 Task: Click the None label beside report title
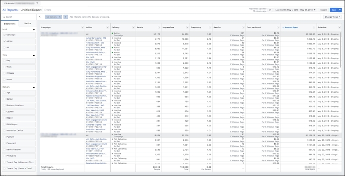pos(48,10)
